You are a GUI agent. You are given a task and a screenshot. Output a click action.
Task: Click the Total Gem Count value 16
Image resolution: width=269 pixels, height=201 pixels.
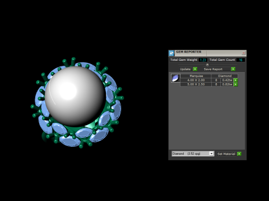point(240,60)
